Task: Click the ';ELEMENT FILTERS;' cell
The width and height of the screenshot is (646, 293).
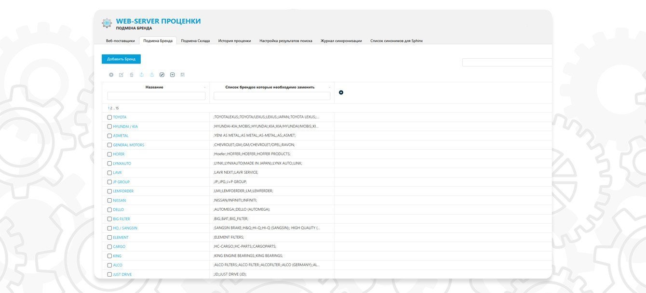Action: (x=272, y=237)
